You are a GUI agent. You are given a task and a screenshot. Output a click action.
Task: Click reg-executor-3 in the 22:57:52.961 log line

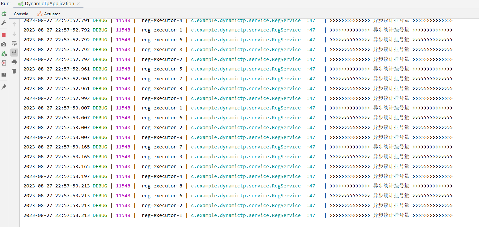pyautogui.click(x=162, y=89)
